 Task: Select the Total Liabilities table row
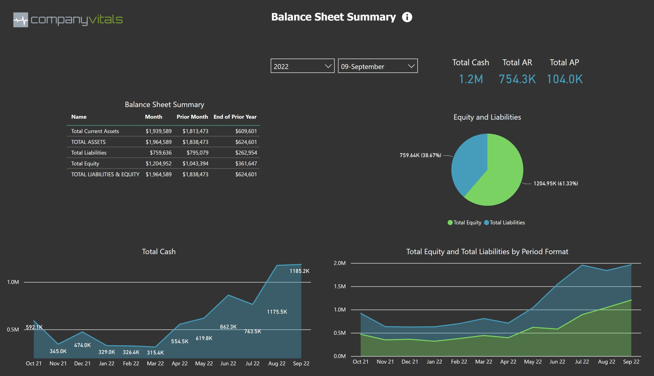click(89, 153)
